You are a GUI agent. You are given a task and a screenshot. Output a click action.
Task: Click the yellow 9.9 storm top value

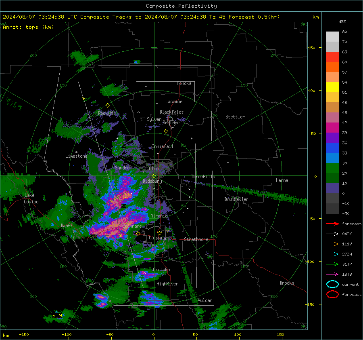[x=57, y=315]
